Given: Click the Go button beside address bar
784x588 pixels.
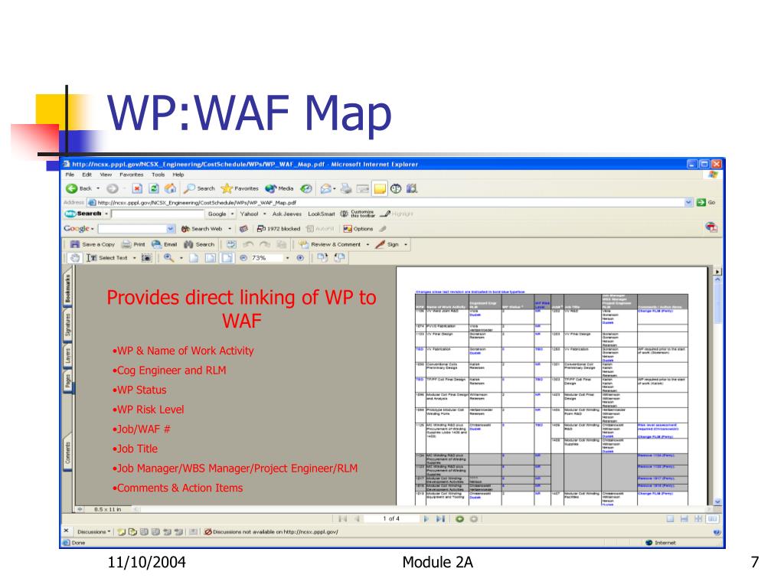Looking at the screenshot, I should [x=706, y=202].
